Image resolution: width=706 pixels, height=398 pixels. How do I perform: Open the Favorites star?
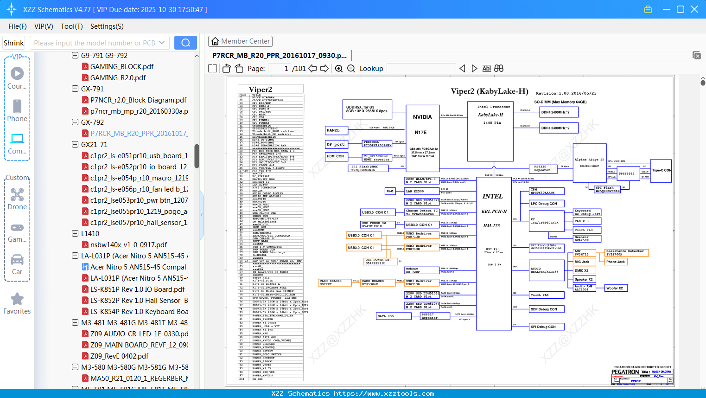coord(17,303)
